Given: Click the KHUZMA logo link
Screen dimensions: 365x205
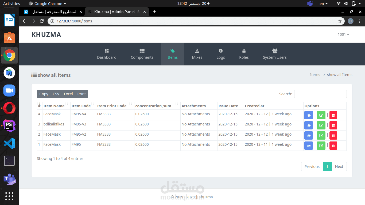Looking at the screenshot, I should click(x=46, y=34).
